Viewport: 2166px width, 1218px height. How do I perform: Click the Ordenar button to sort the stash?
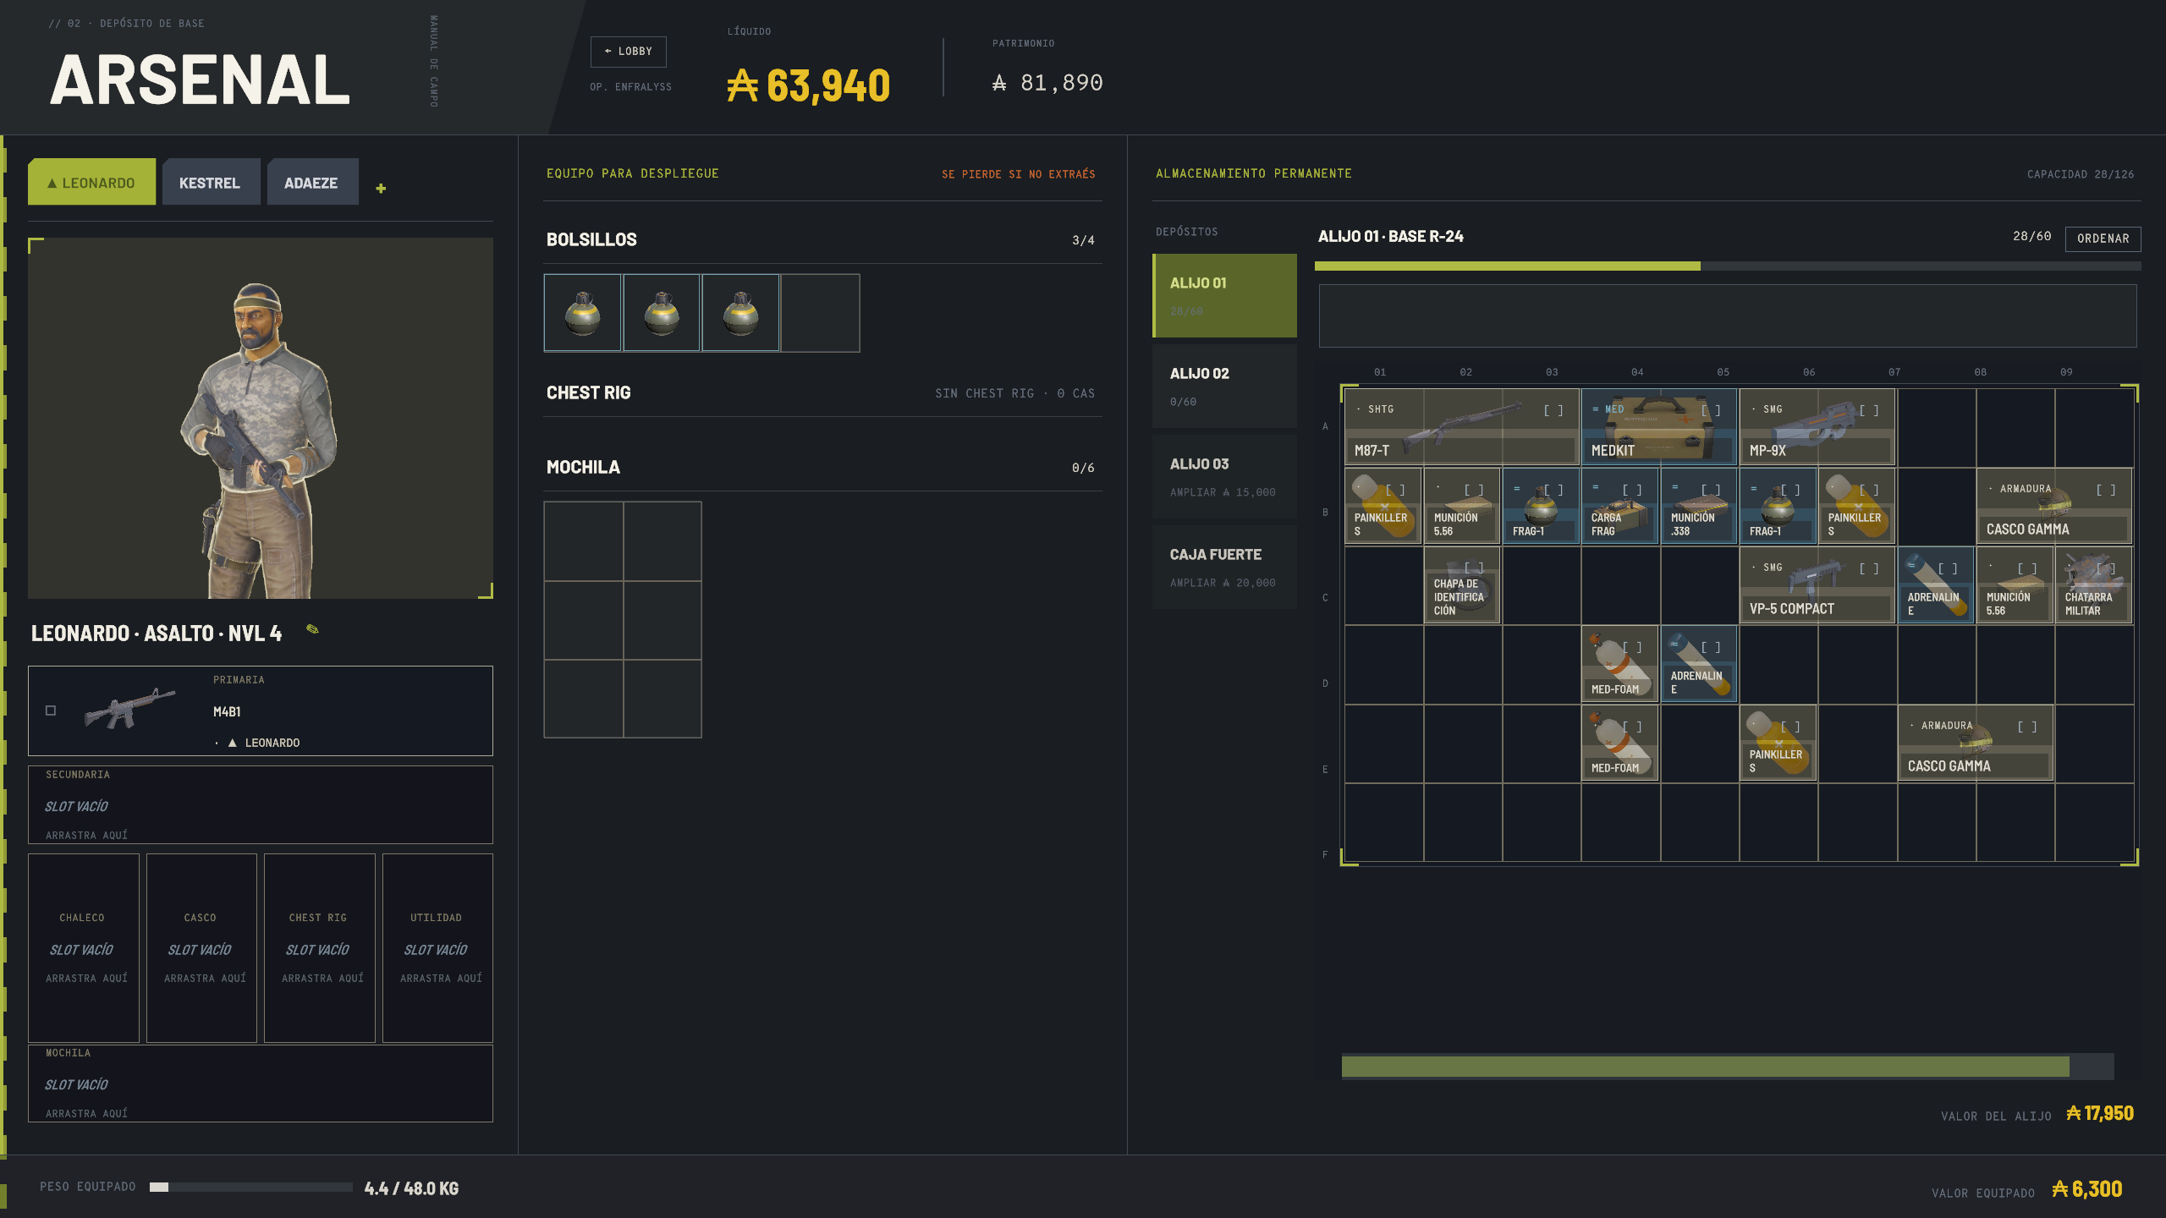point(2103,239)
